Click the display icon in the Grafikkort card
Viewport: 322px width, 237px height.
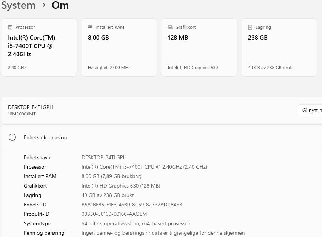(170, 27)
